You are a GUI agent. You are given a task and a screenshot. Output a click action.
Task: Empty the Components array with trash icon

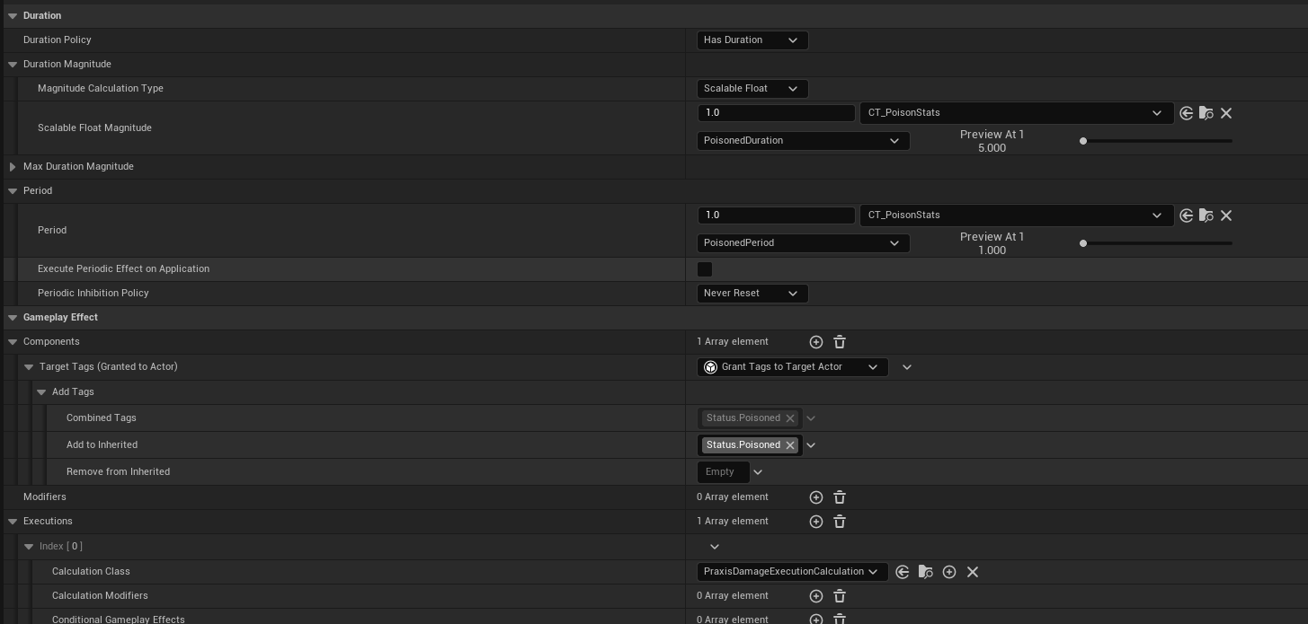click(840, 342)
